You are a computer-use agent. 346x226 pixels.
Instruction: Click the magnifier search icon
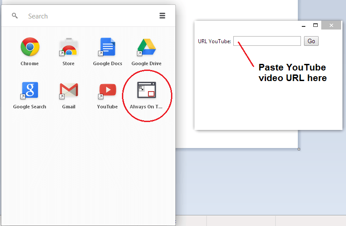tap(15, 15)
